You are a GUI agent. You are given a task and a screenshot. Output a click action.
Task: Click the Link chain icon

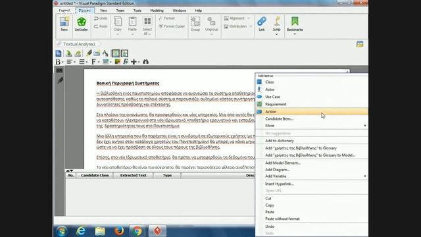262,22
